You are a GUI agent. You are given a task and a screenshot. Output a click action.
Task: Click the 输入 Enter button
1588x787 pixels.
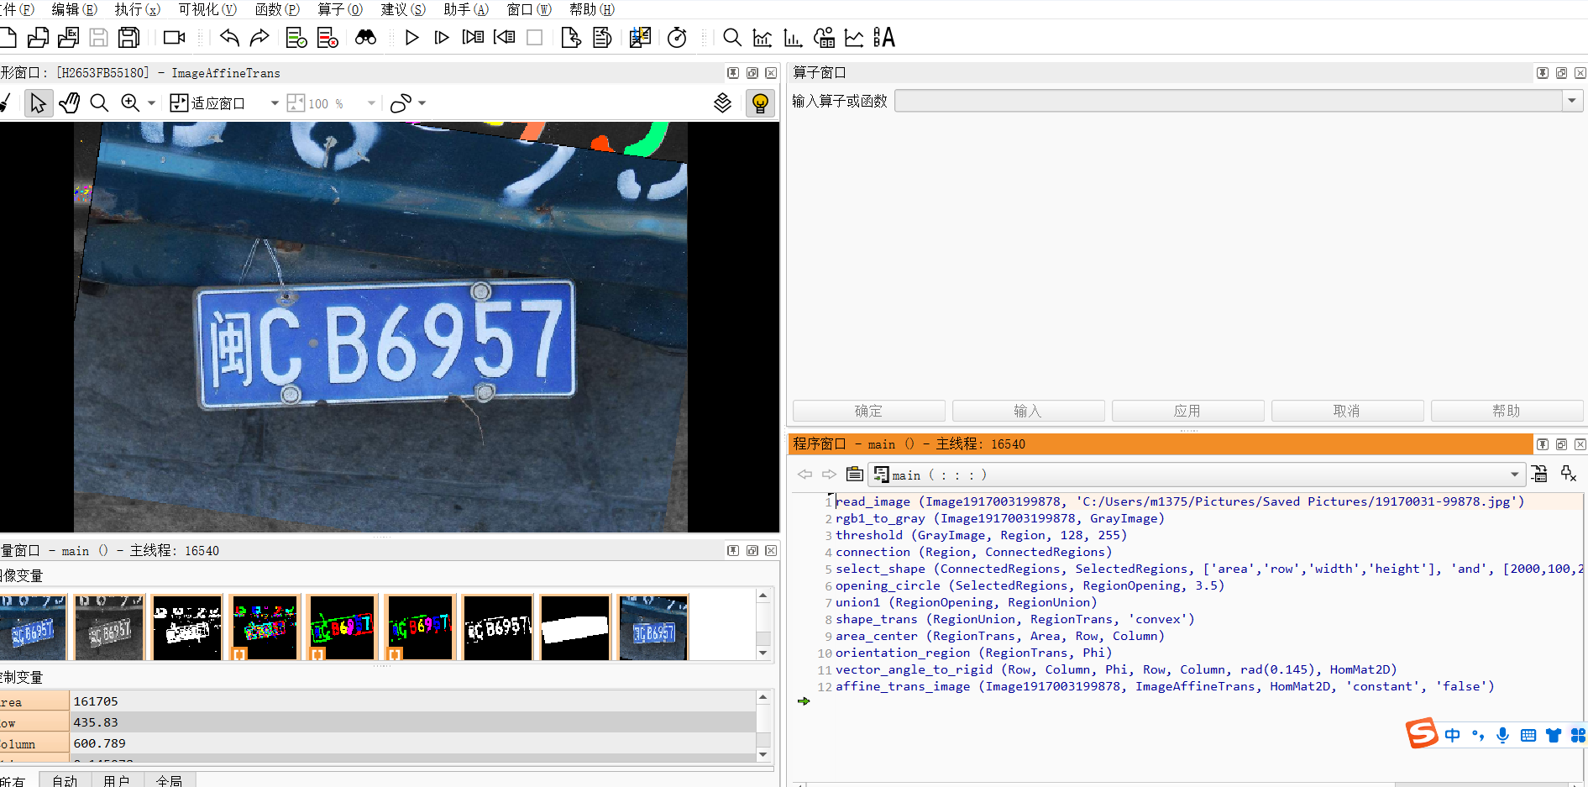[1028, 411]
